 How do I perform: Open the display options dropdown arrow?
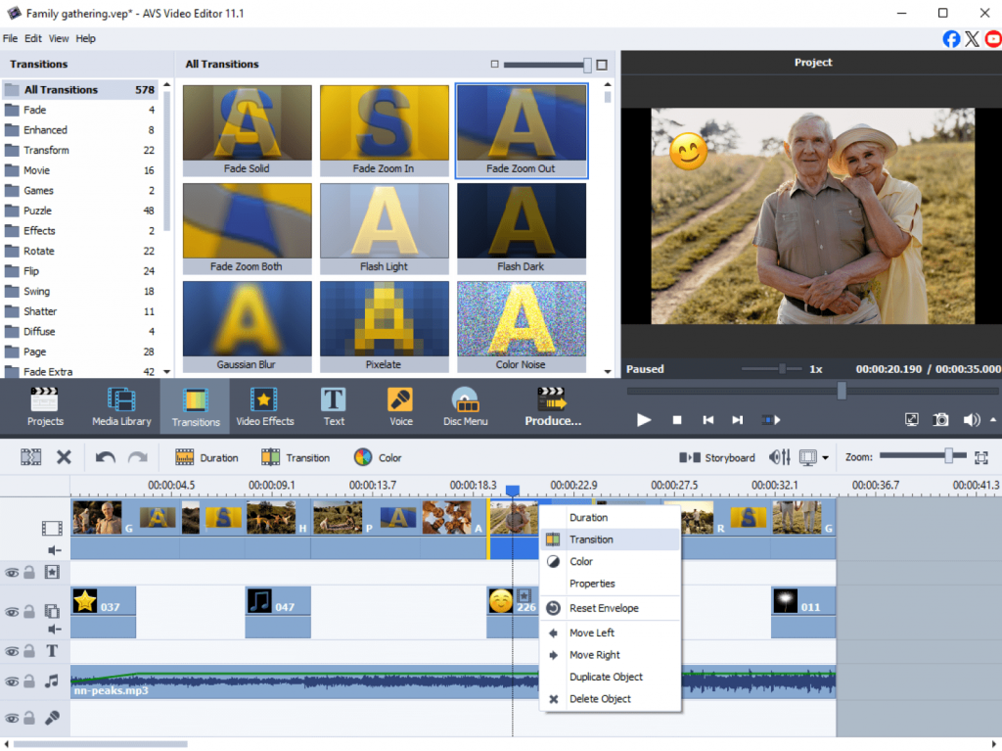click(826, 458)
